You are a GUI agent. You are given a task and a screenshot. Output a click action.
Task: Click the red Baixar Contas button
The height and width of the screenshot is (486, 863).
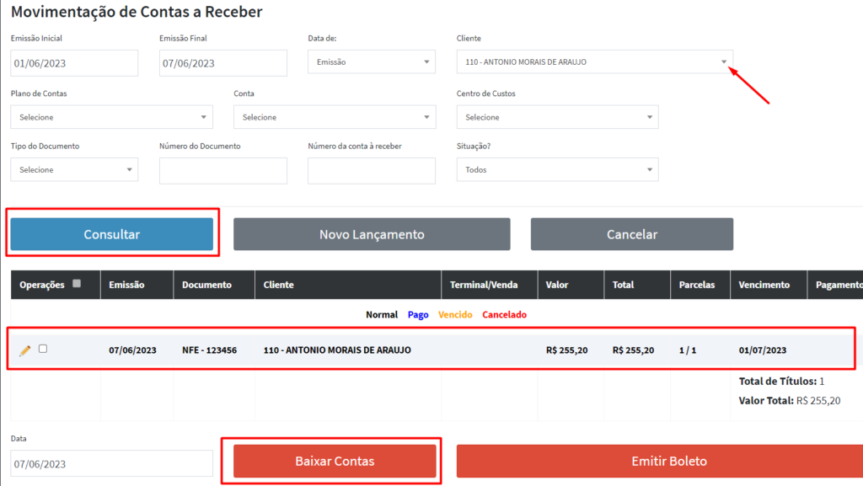[335, 461]
